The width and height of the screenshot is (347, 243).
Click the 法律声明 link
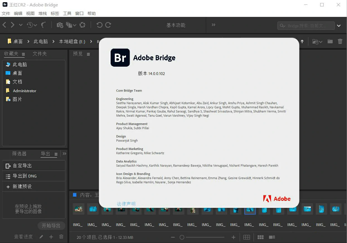click(126, 204)
